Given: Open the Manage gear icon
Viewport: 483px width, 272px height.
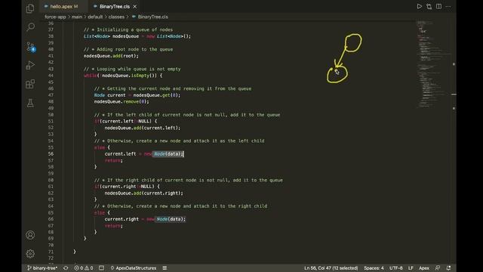Looking at the screenshot, I should pos(30,254).
